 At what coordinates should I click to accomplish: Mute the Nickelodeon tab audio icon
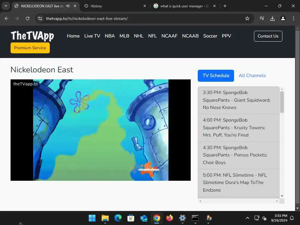coord(68,6)
